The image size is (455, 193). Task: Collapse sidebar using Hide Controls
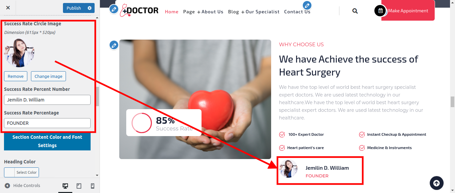pyautogui.click(x=23, y=186)
